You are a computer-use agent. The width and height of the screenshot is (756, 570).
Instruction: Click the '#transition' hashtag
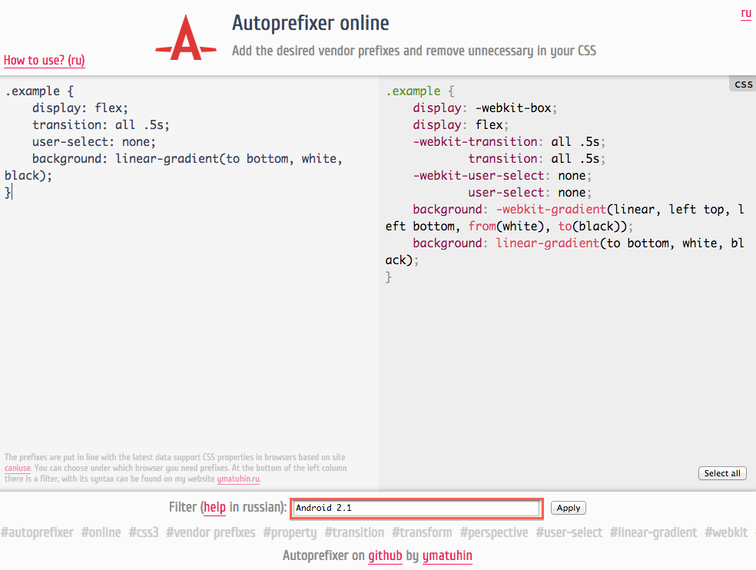click(354, 532)
